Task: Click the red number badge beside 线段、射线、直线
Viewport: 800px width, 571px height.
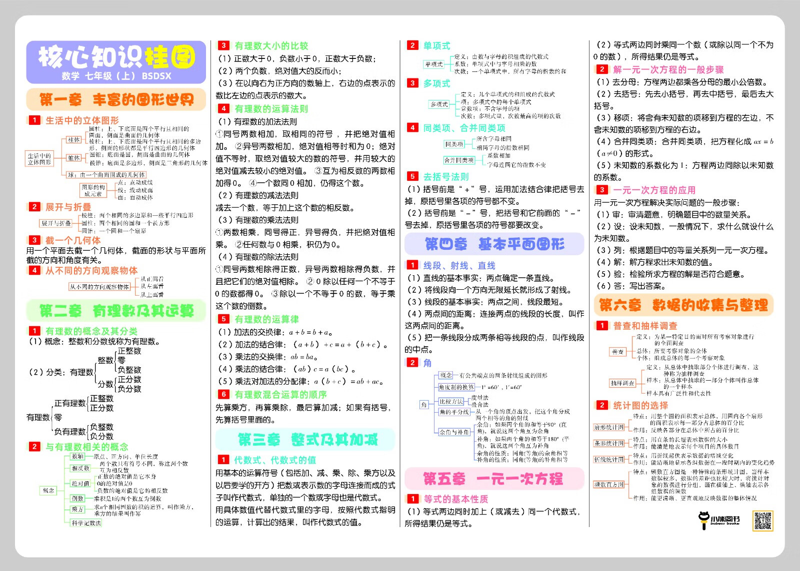Action: pos(412,265)
